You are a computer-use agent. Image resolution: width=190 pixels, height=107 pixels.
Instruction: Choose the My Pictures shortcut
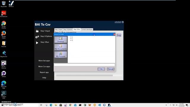tap(61, 55)
